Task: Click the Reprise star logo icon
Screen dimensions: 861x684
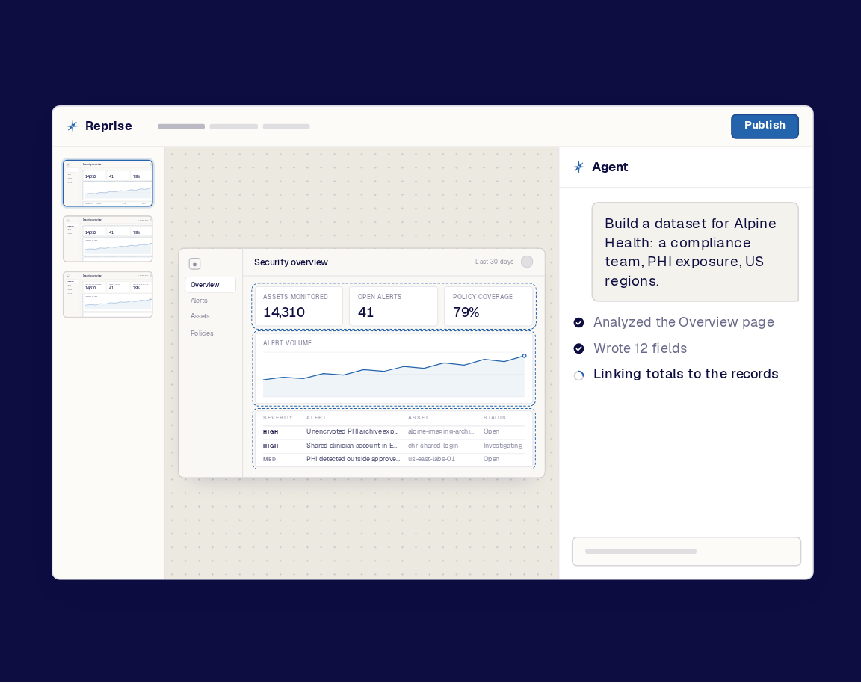Action: pyautogui.click(x=72, y=126)
